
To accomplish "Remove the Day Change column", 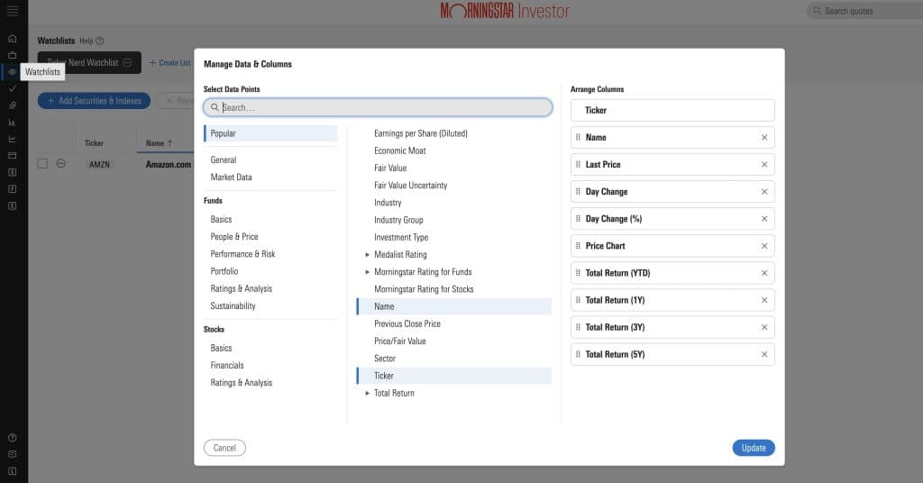I will click(764, 191).
